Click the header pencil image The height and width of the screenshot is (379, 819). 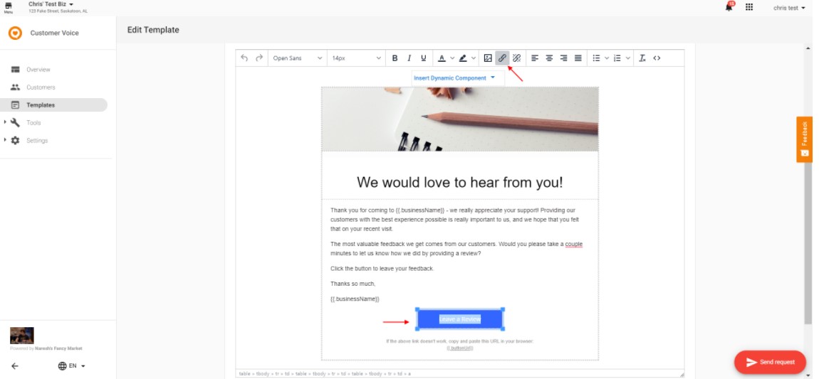(x=459, y=119)
